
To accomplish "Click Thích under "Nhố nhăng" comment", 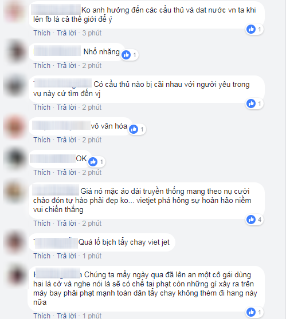I will pyautogui.click(x=42, y=66).
